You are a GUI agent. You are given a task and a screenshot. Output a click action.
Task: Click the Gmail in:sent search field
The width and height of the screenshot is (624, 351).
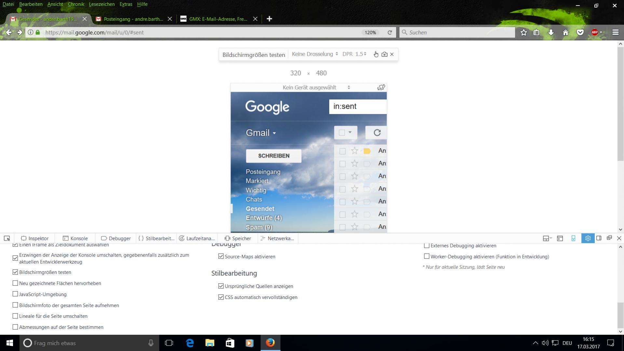click(358, 106)
